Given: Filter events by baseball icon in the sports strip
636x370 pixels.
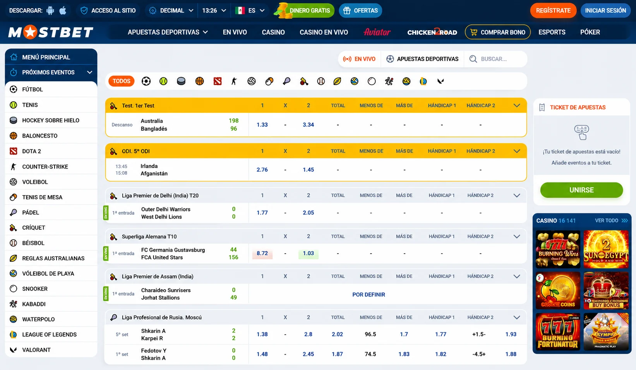Looking at the screenshot, I should coord(321,81).
